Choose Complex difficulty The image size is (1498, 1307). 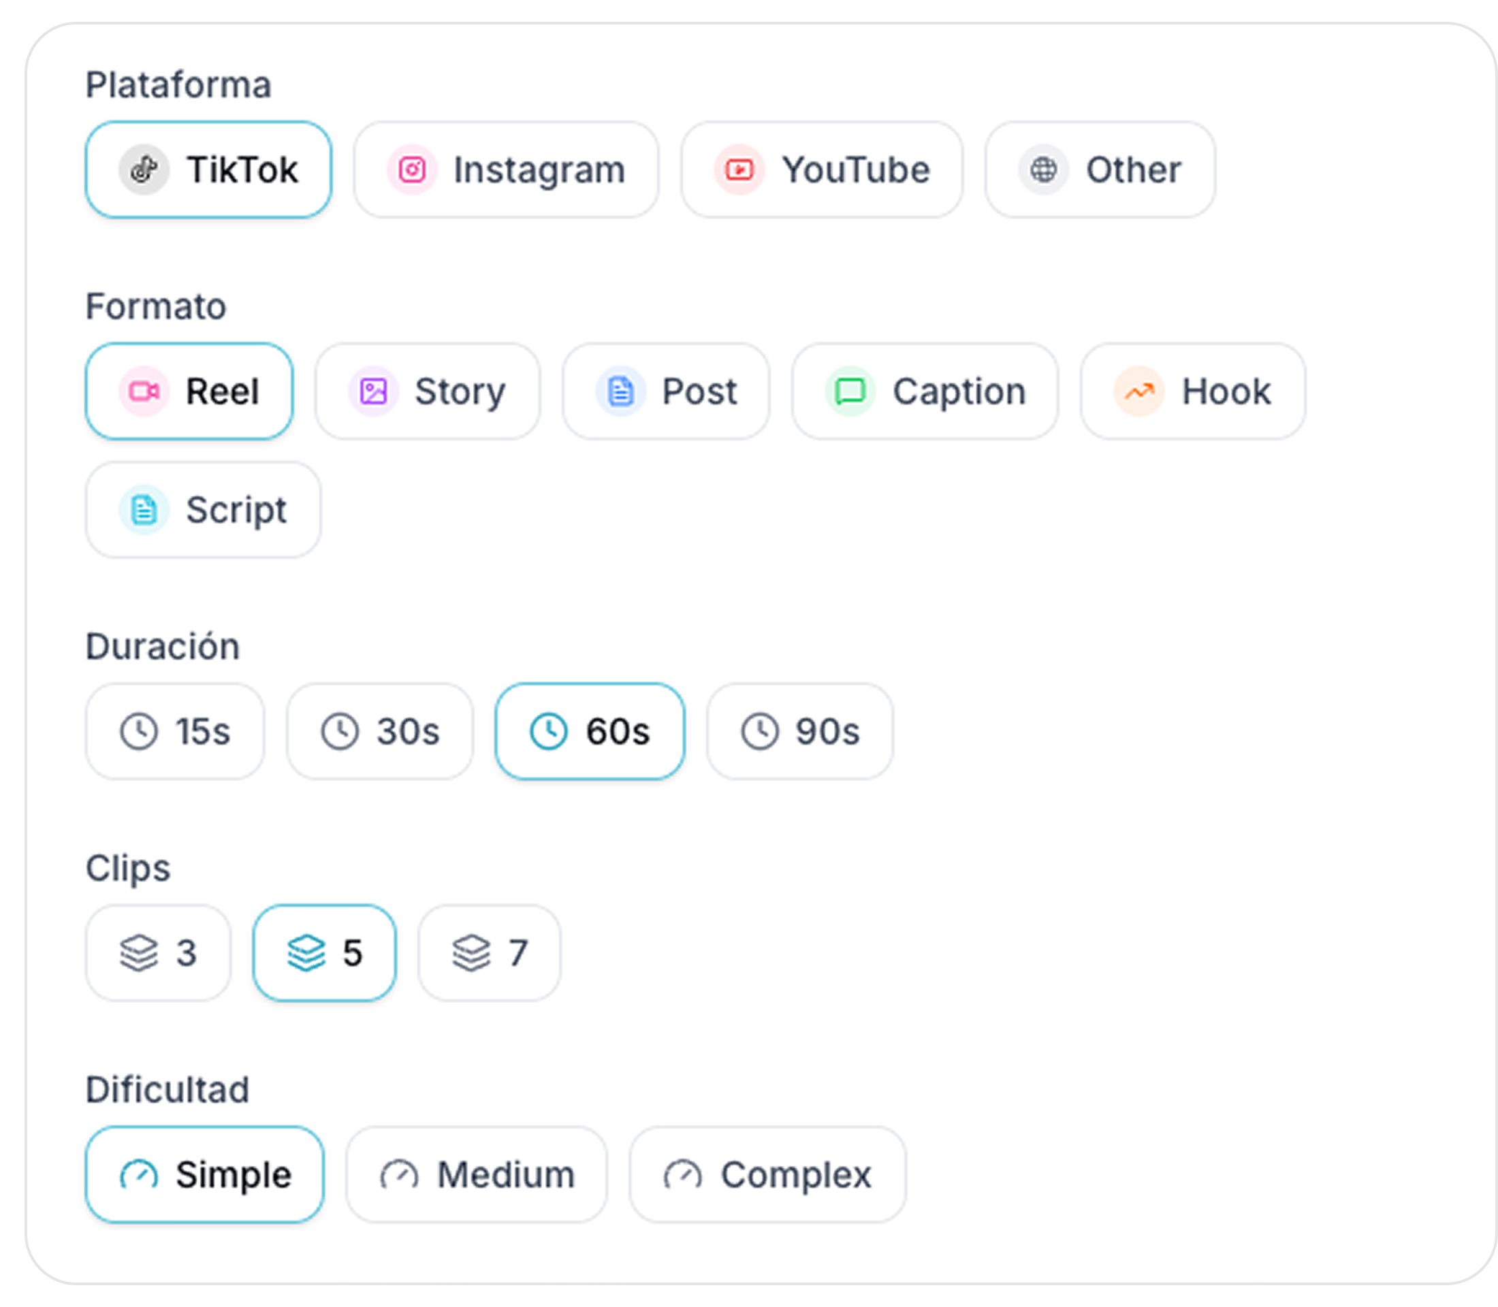(x=767, y=1175)
